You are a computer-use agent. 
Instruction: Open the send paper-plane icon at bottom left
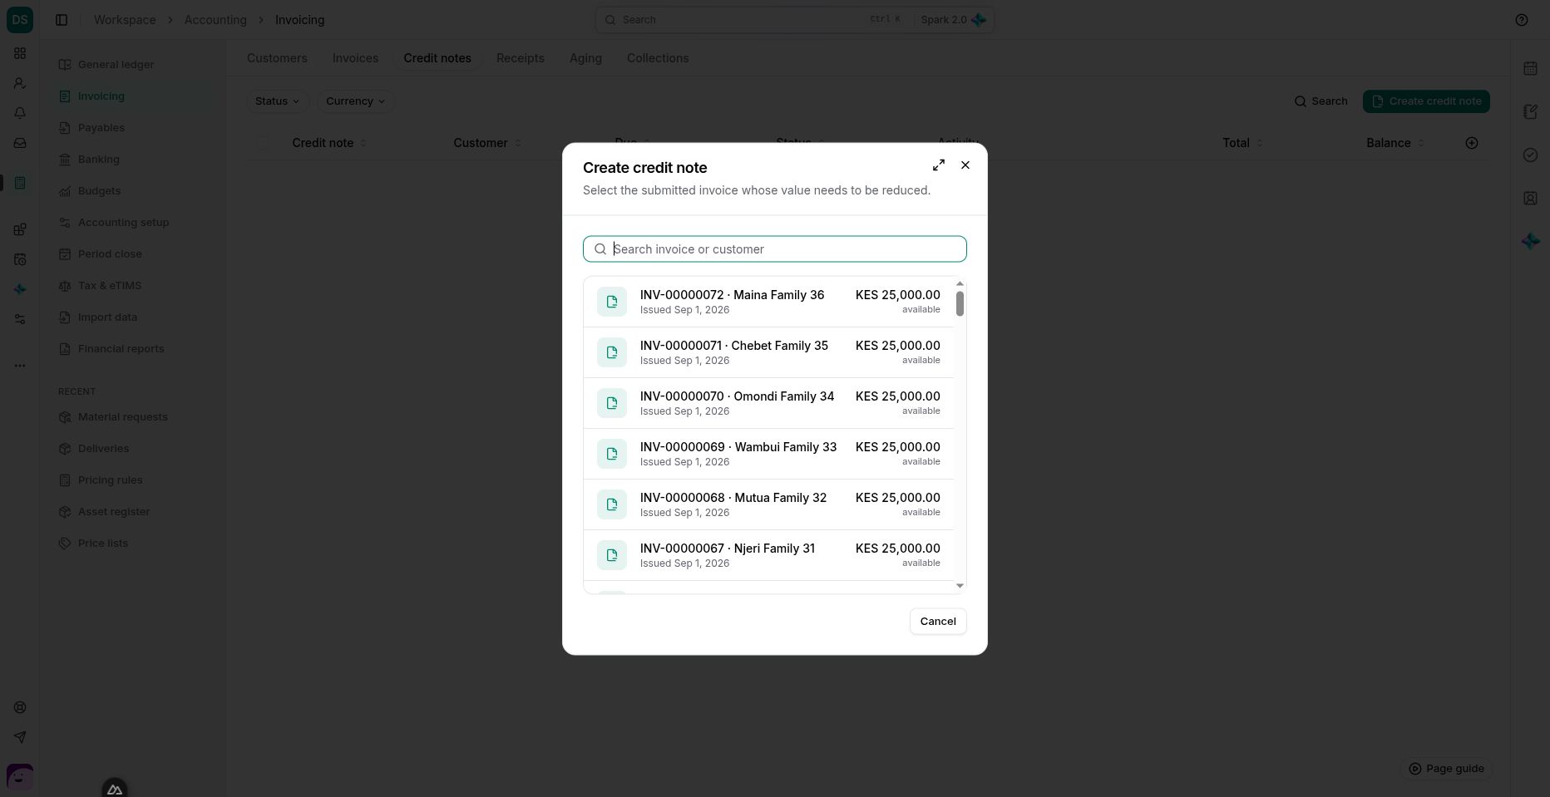point(20,737)
